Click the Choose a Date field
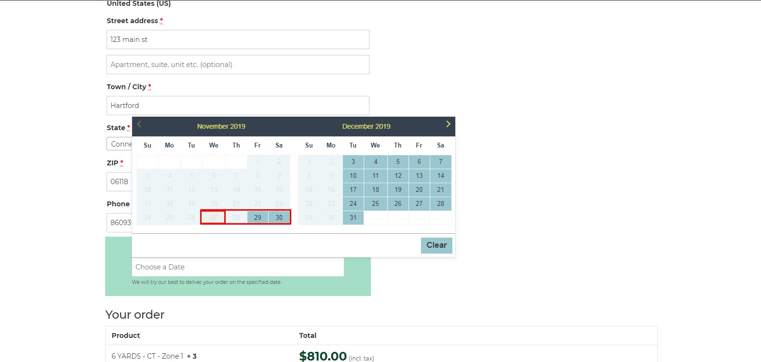Viewport: 761px width, 362px height. [238, 267]
